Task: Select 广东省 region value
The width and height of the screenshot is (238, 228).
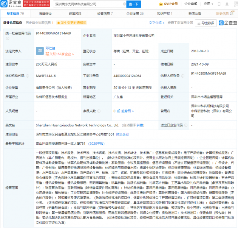Action: 118,97
